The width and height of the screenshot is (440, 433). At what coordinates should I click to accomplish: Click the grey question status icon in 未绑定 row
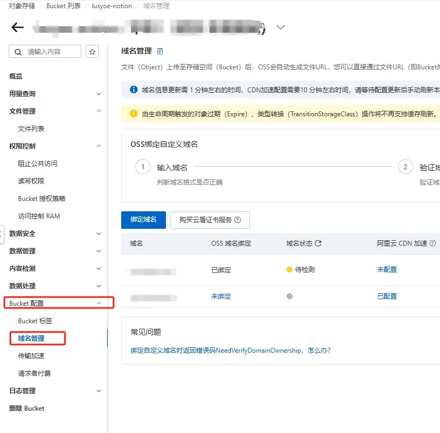(289, 296)
